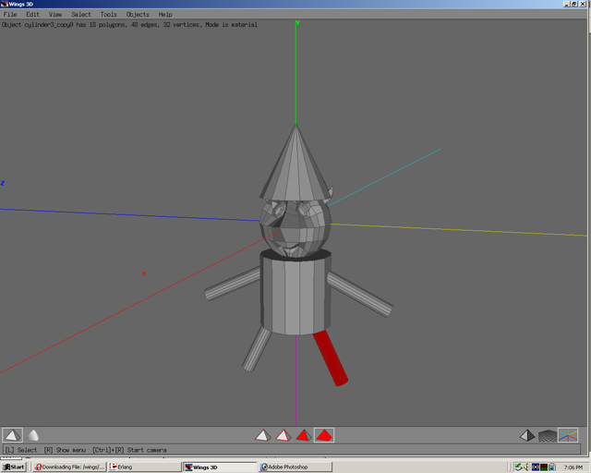The width and height of the screenshot is (591, 473).
Task: Click the green Y axis label
Action: pyautogui.click(x=297, y=23)
